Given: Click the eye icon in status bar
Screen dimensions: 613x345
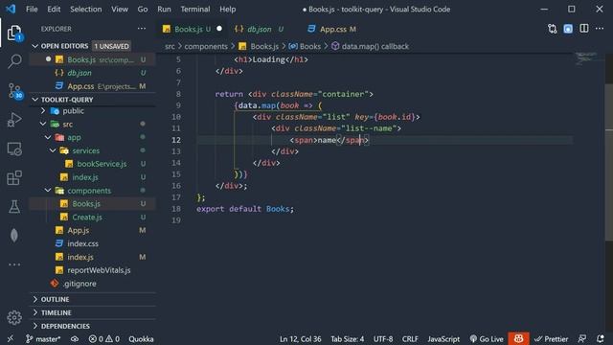Looking at the screenshot, I should [x=75, y=339].
